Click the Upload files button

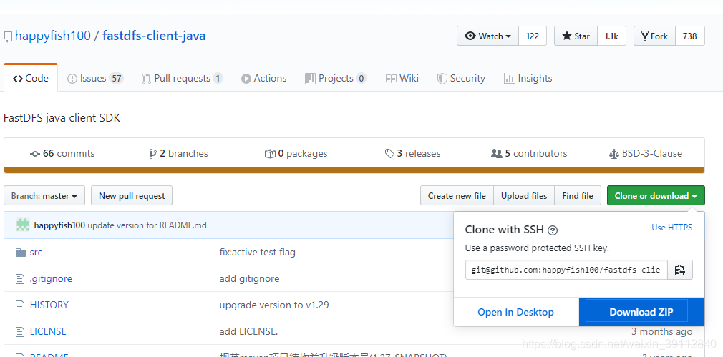point(524,196)
